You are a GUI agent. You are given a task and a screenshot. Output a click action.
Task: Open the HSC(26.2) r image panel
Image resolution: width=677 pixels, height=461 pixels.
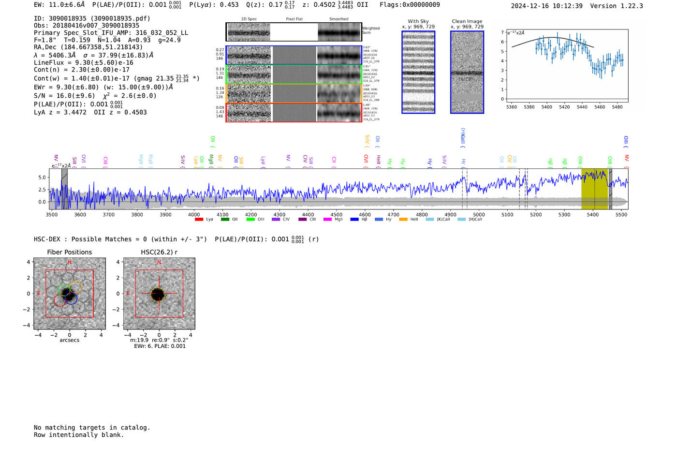pos(159,294)
